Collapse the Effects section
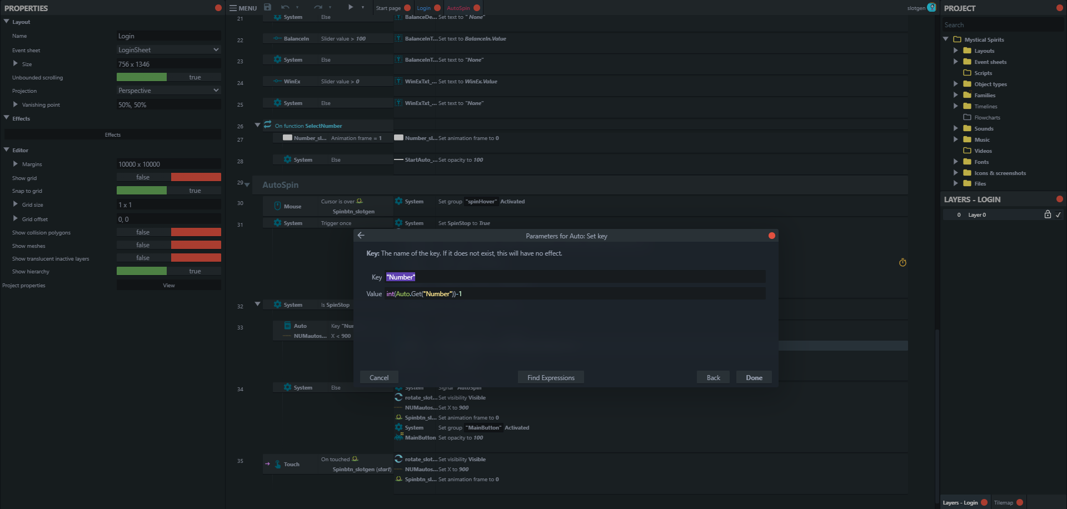 click(x=7, y=118)
